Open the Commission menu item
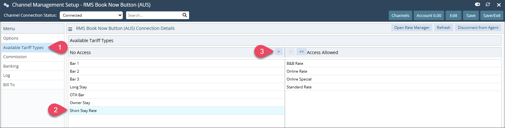 [33, 57]
